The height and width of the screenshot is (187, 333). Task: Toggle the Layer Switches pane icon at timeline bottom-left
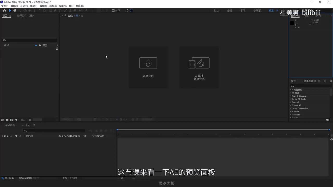[x=3, y=178]
